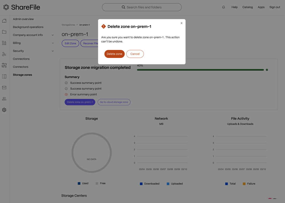Image resolution: width=285 pixels, height=203 pixels.
Task: Confirm with orange Delete zone button
Action: (x=115, y=54)
